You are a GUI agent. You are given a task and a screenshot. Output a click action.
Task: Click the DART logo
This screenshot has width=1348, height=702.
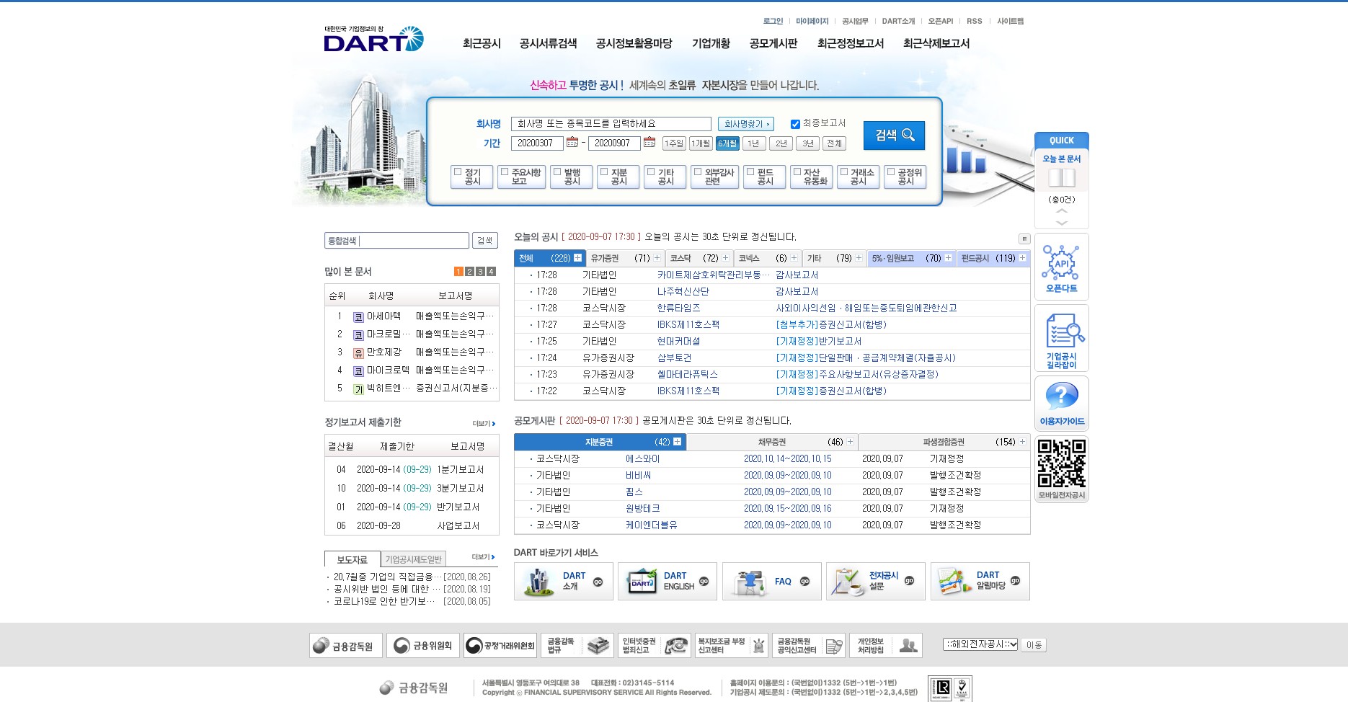pos(373,39)
